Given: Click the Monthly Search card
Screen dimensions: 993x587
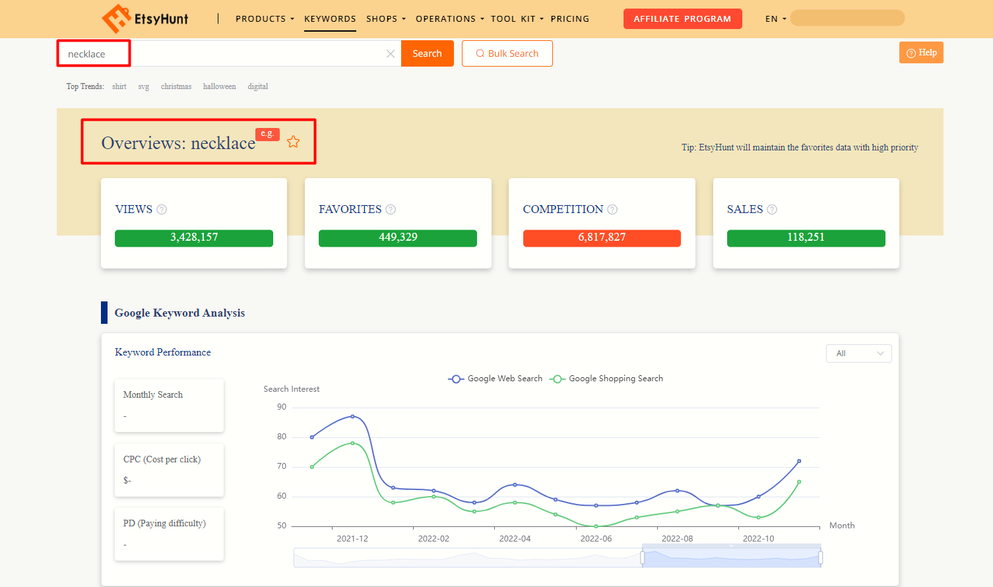Looking at the screenshot, I should [x=169, y=406].
